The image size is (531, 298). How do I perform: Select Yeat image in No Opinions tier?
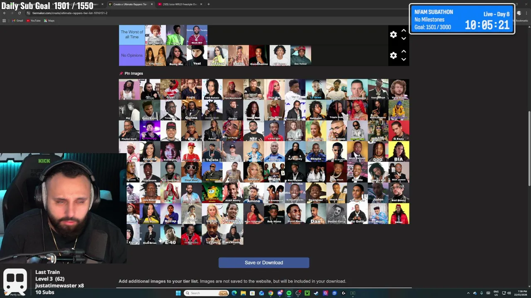pos(197,55)
